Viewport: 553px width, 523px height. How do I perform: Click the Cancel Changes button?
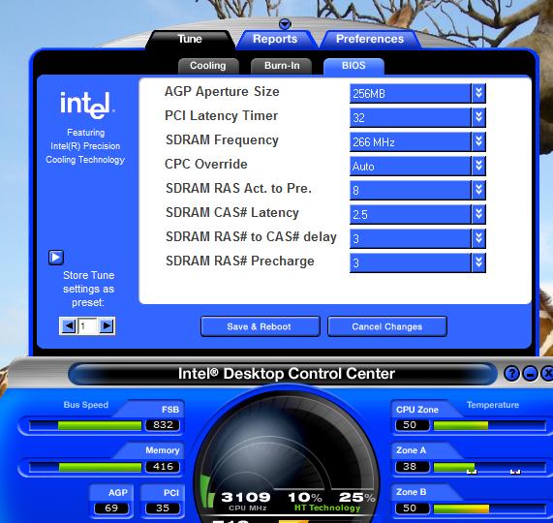click(387, 326)
